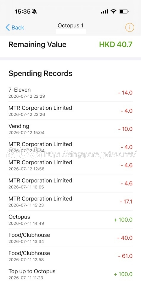The width and height of the screenshot is (141, 307).
Task: Tap the MTR record at 16:05
Action: pyautogui.click(x=70, y=184)
